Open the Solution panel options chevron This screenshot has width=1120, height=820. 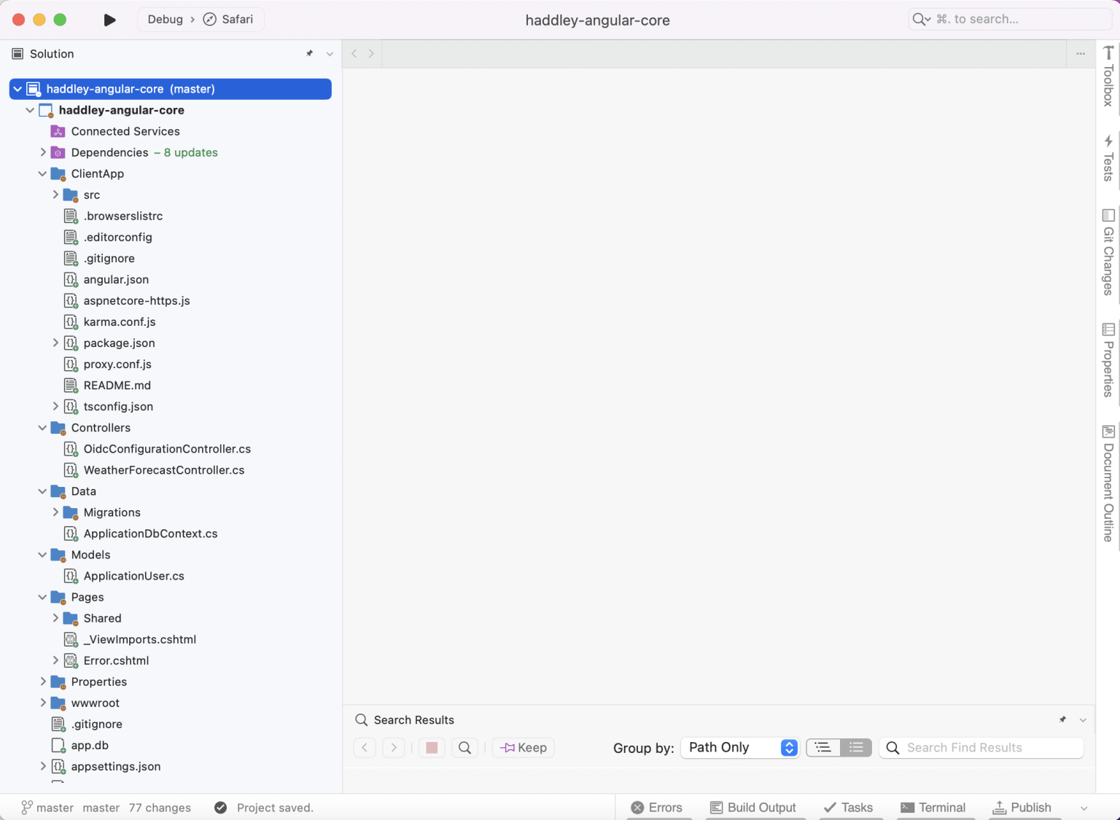[330, 54]
